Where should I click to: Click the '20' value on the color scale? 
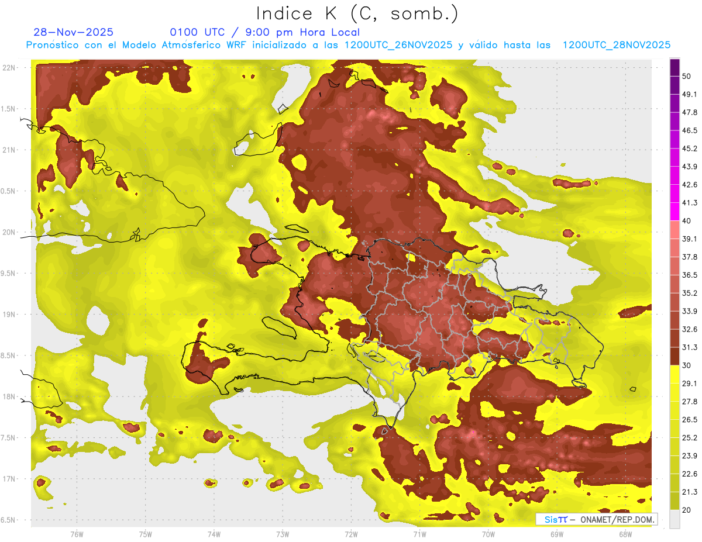tap(687, 509)
